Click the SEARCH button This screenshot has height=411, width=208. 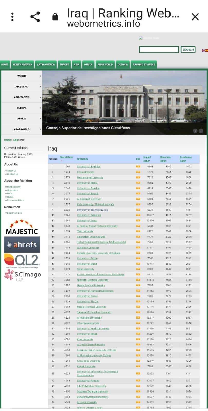click(x=188, y=50)
